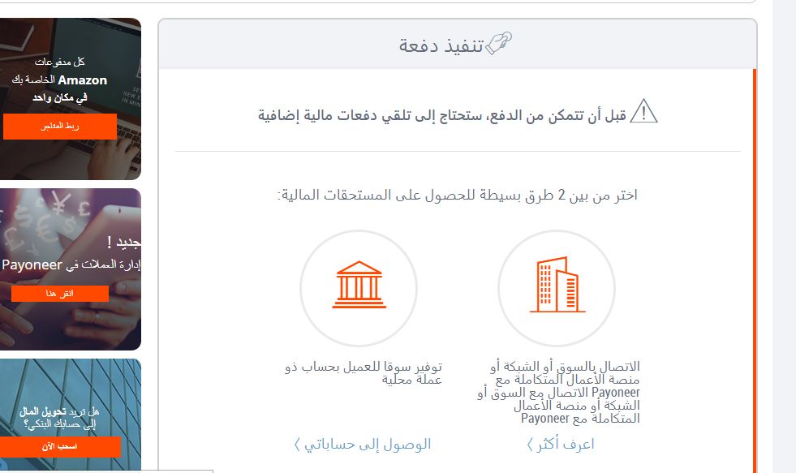Click the 'اختر من بين 2 طرق بسيطة' heading
The image size is (796, 473).
click(457, 196)
